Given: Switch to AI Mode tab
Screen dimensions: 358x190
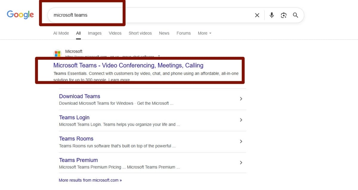Looking at the screenshot, I should (x=61, y=33).
